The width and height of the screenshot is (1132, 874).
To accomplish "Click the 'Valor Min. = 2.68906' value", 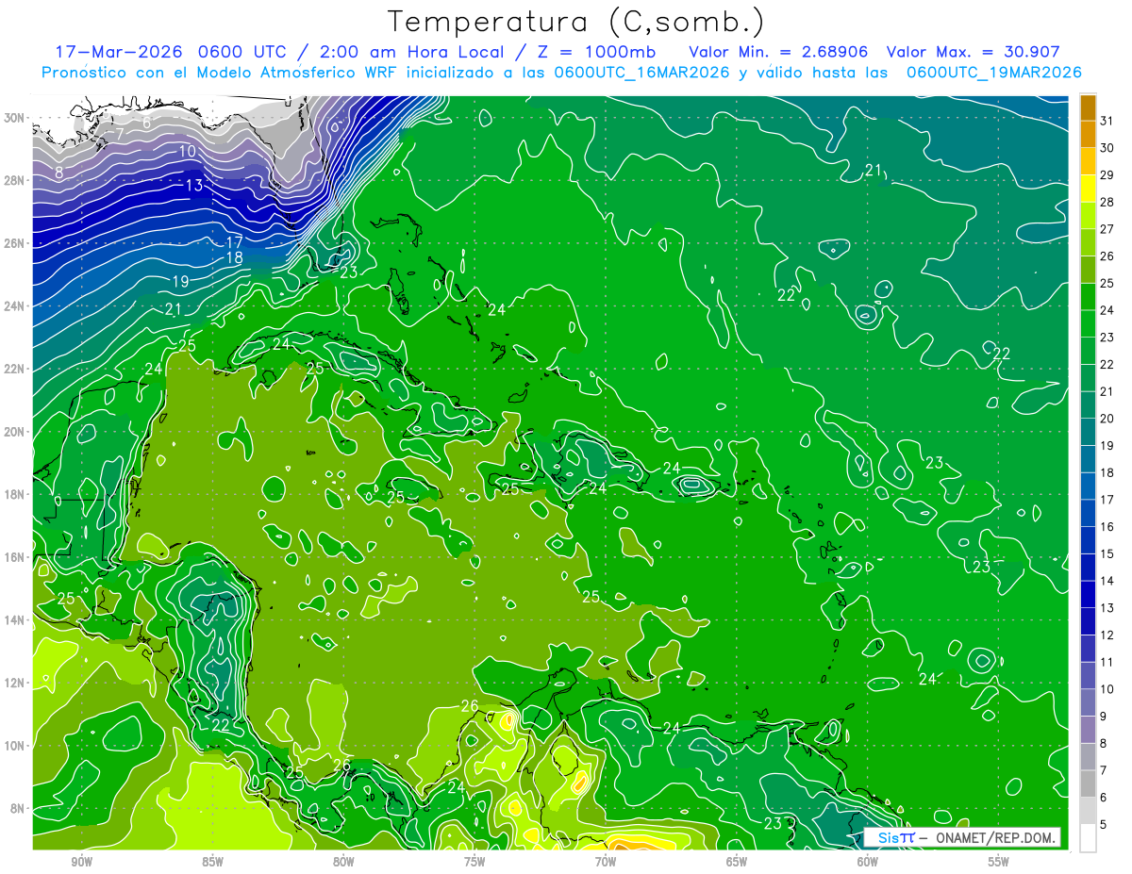I will (778, 52).
